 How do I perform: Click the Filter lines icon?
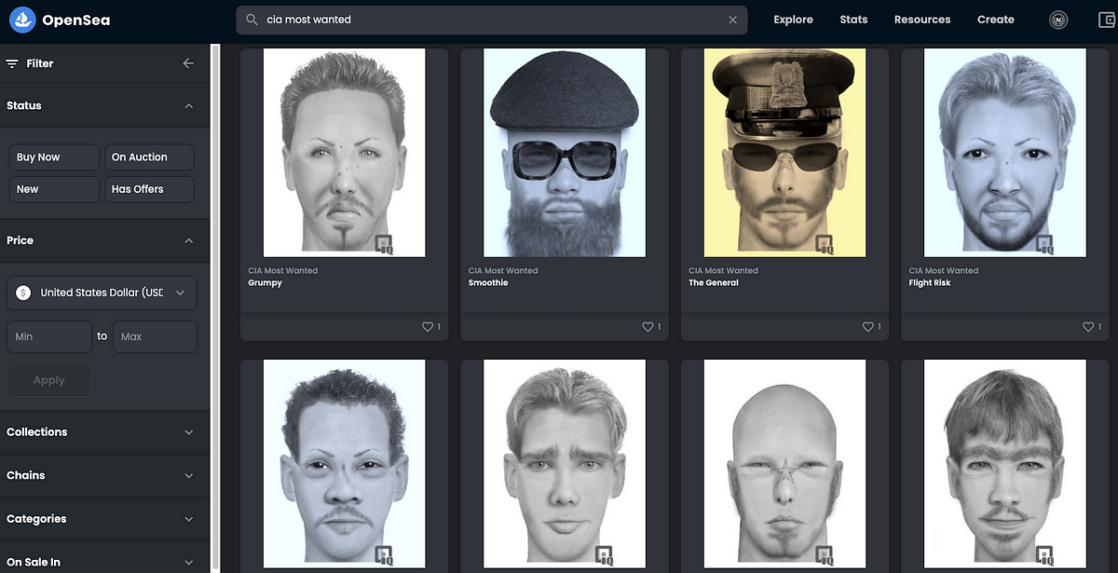(12, 63)
